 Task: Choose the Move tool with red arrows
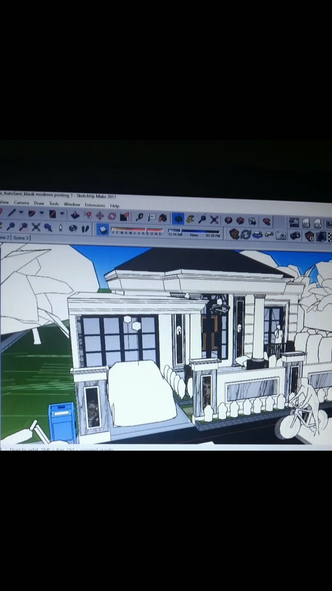100,216
